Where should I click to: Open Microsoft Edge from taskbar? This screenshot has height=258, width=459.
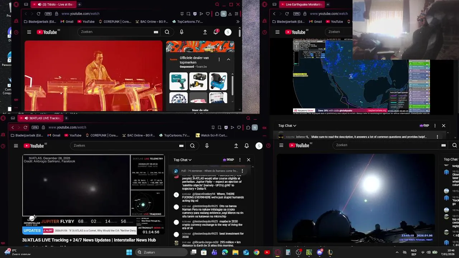point(225,252)
